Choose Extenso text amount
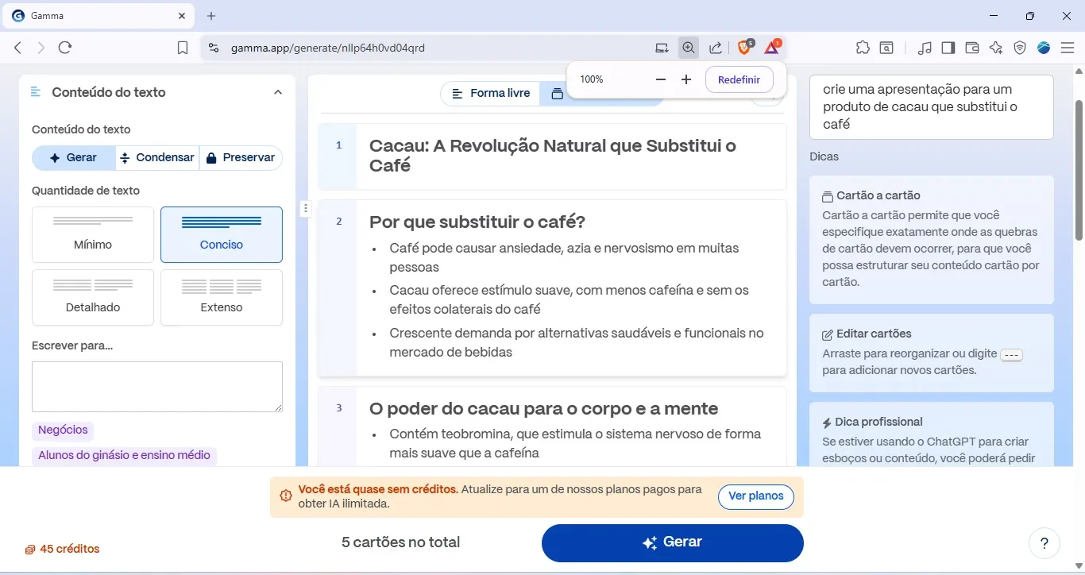The height and width of the screenshot is (575, 1085). [x=222, y=297]
